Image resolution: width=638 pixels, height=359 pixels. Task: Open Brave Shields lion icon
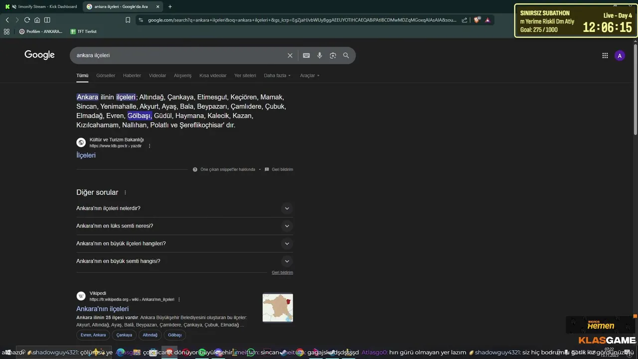[x=477, y=20]
